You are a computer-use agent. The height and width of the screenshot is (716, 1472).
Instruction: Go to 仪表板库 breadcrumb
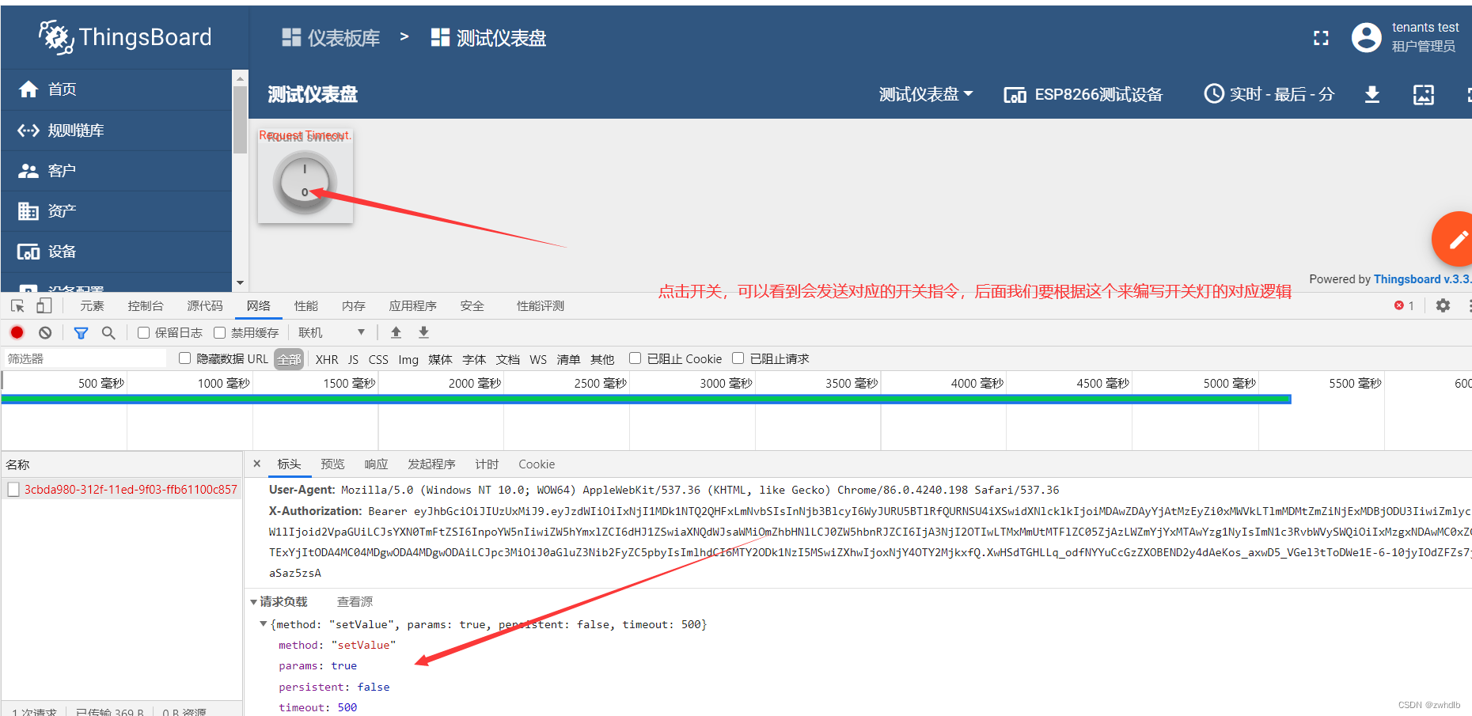[331, 38]
